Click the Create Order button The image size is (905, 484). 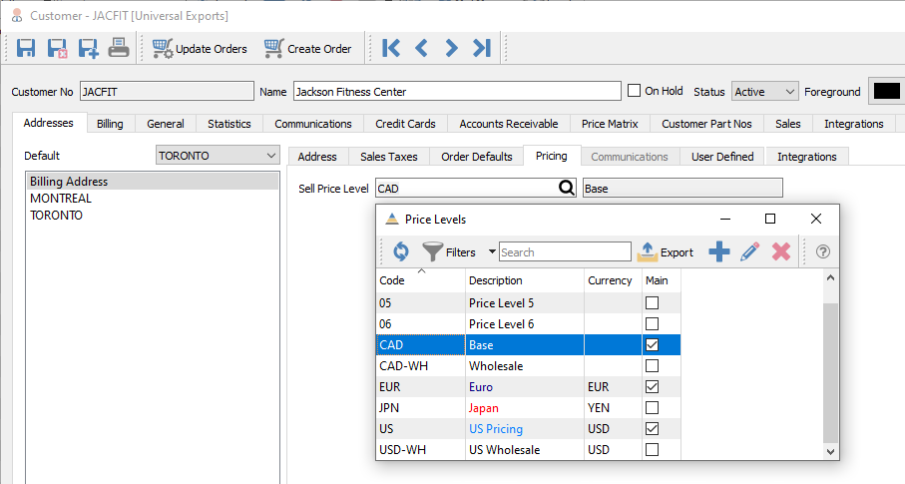(308, 48)
